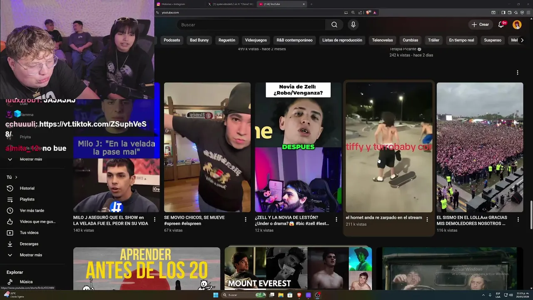Open OBS Studio from the taskbar

click(317, 295)
